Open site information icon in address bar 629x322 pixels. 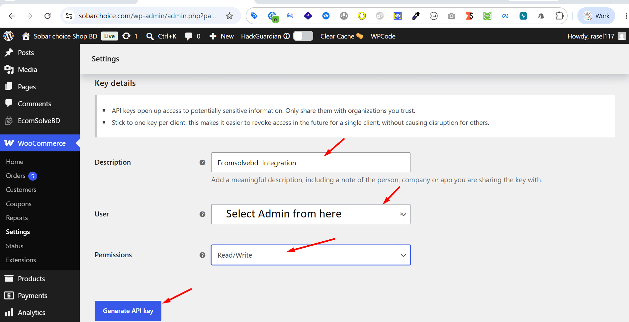69,16
